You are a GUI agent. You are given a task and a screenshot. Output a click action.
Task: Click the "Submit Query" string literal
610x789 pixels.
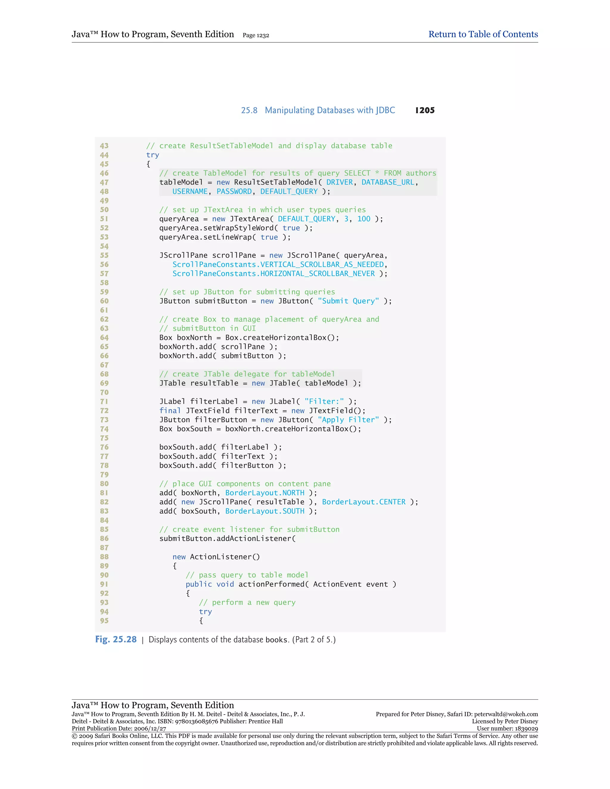[x=348, y=301]
